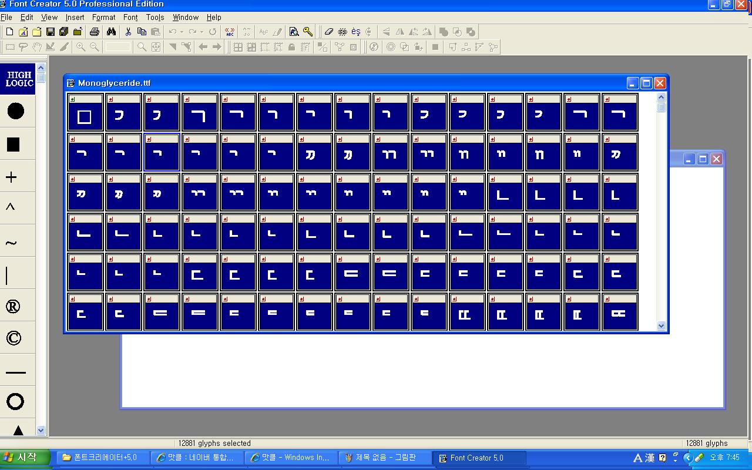Viewport: 752px width, 470px height.
Task: Click the 시작 Start button
Action: (x=21, y=458)
